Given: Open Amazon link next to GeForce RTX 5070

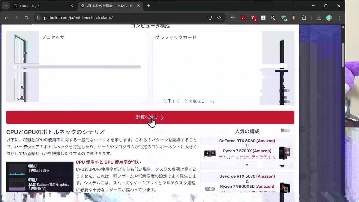Looking at the screenshot, I should pos(266,176).
